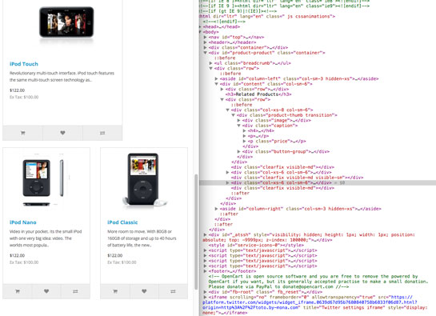Collapse the body element node
The width and height of the screenshot is (436, 316).
tap(200, 32)
